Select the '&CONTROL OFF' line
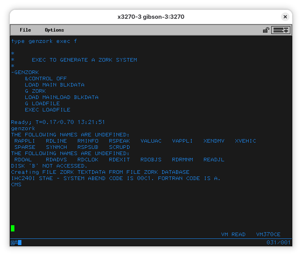Screen dimensions: 302x256 tap(46, 79)
